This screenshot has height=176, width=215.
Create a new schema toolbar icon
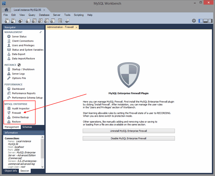coord(28,21)
